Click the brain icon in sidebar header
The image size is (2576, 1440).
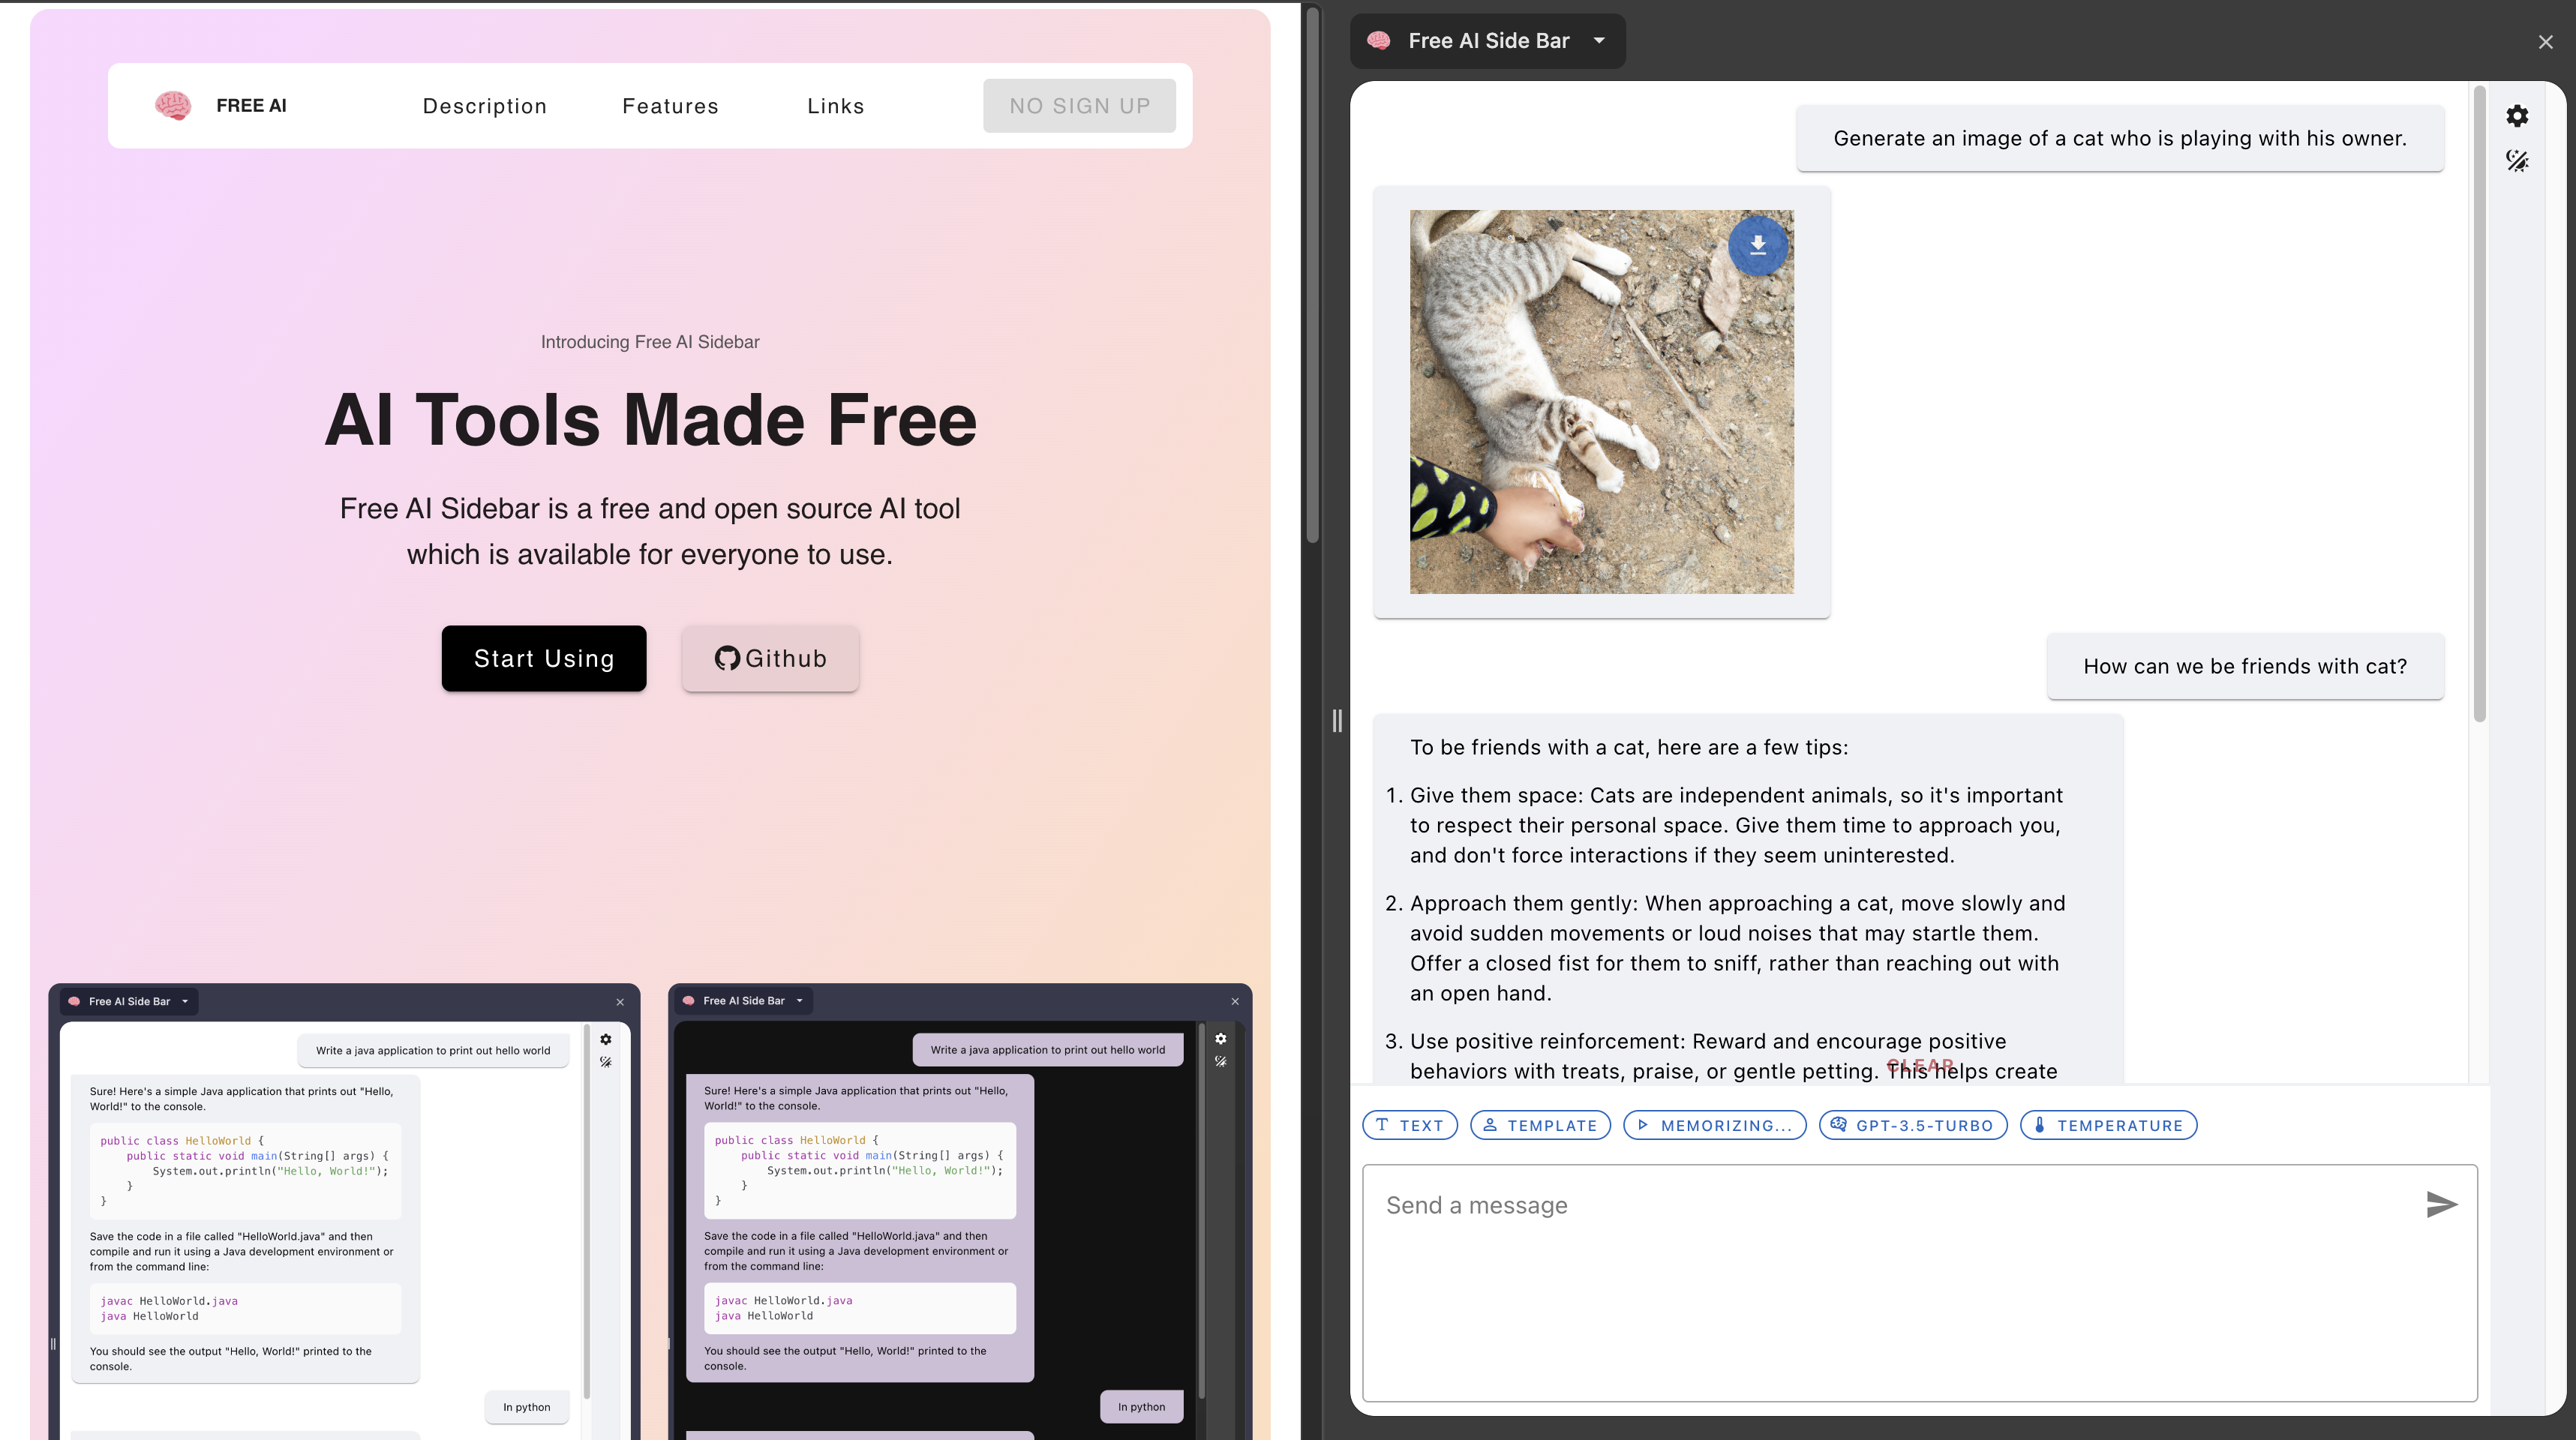1379,41
